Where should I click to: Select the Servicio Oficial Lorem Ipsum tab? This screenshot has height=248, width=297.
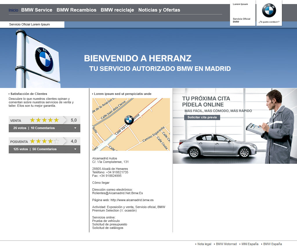(32, 24)
